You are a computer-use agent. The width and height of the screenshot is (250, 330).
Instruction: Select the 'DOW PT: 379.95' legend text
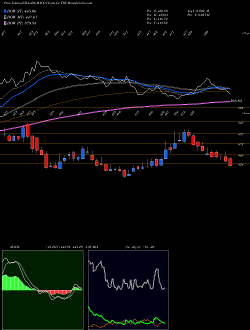(21, 23)
